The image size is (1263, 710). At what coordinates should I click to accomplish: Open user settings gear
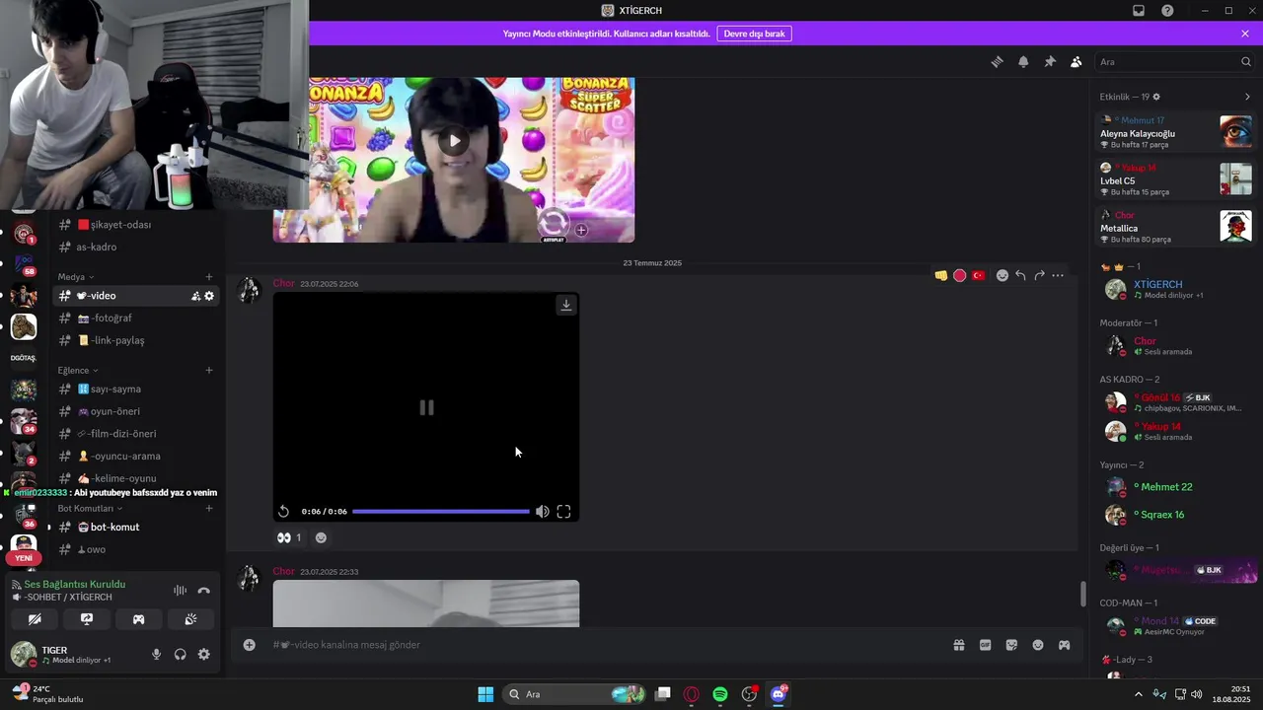tap(203, 655)
